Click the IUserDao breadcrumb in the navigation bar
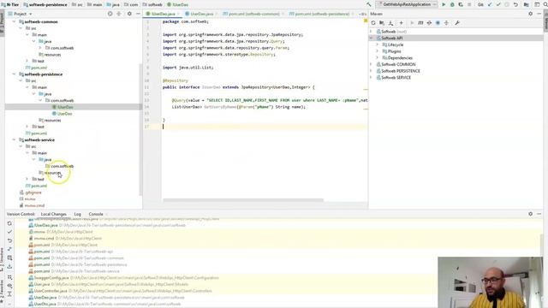548x308 pixels. click(x=181, y=4)
